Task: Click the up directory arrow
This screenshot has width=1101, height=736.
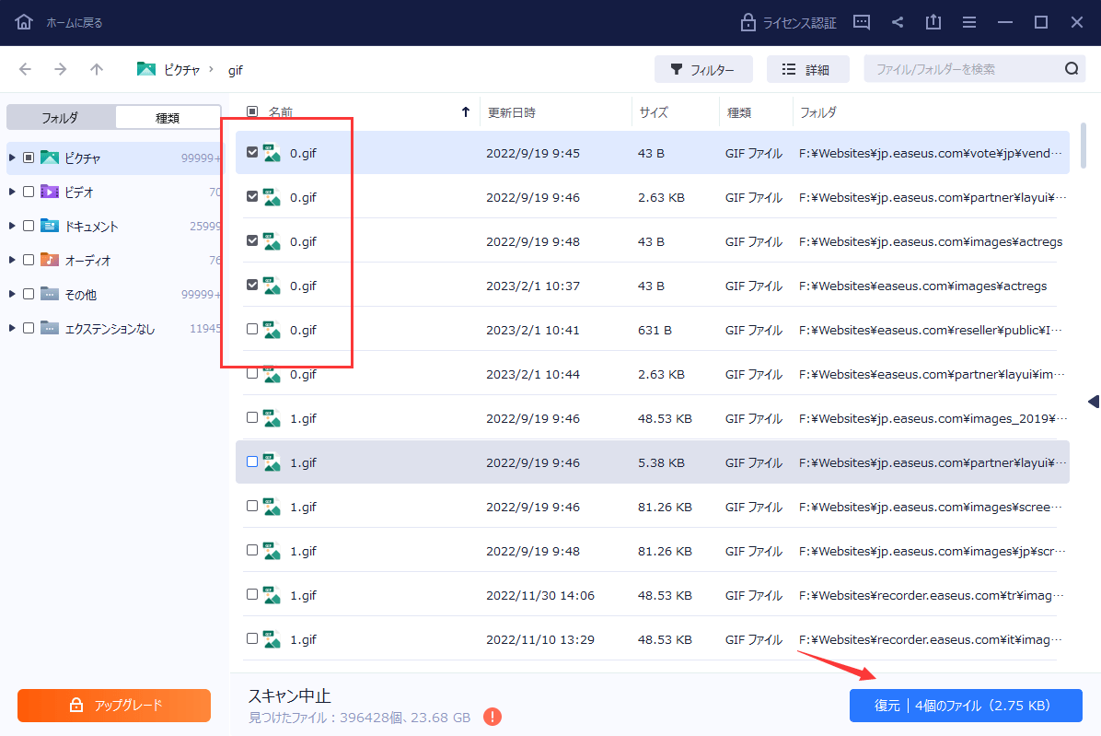Action: click(x=97, y=69)
